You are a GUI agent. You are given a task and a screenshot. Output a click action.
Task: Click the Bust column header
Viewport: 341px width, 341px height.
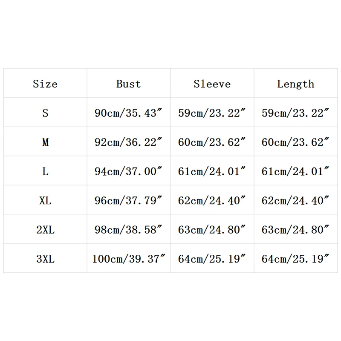(128, 84)
